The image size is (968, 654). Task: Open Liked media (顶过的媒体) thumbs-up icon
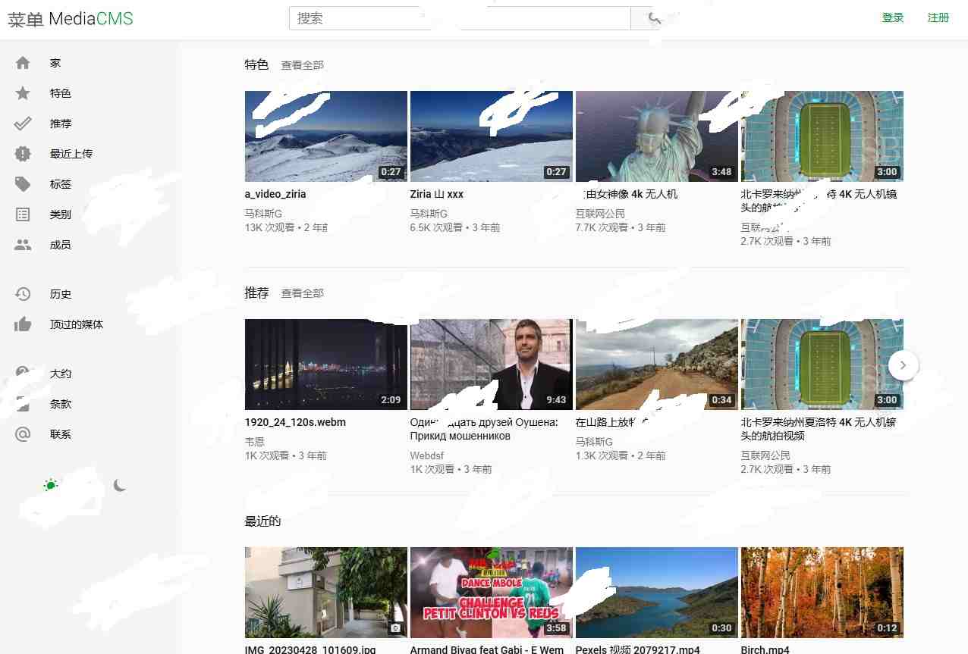[x=23, y=324]
